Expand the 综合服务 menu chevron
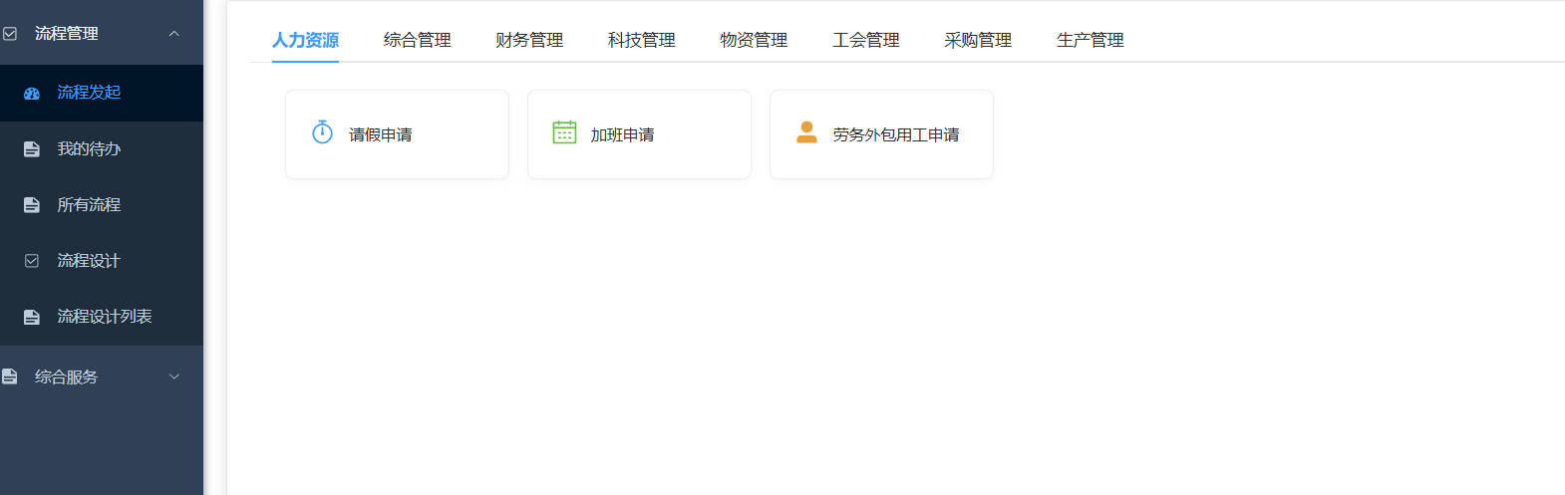 (174, 376)
